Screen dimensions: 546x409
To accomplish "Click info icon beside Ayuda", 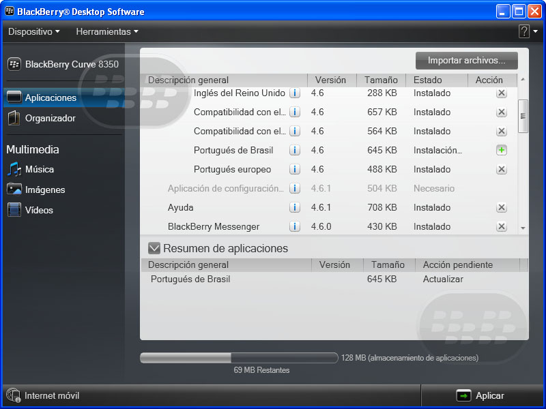I will 295,208.
